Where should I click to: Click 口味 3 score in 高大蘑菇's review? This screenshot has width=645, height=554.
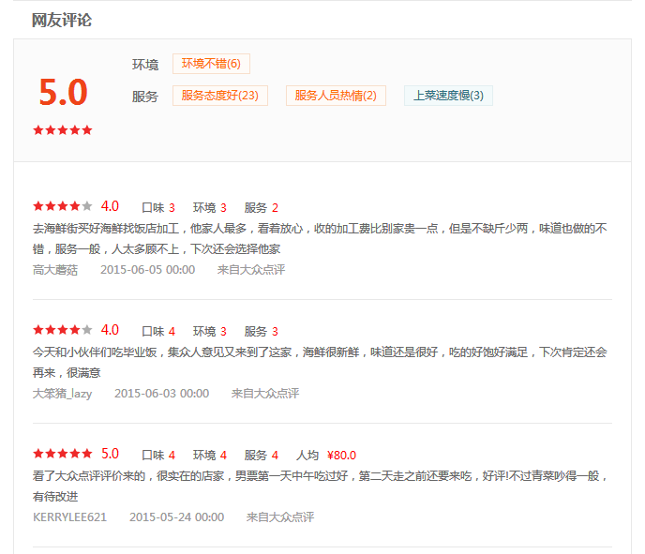tap(158, 208)
